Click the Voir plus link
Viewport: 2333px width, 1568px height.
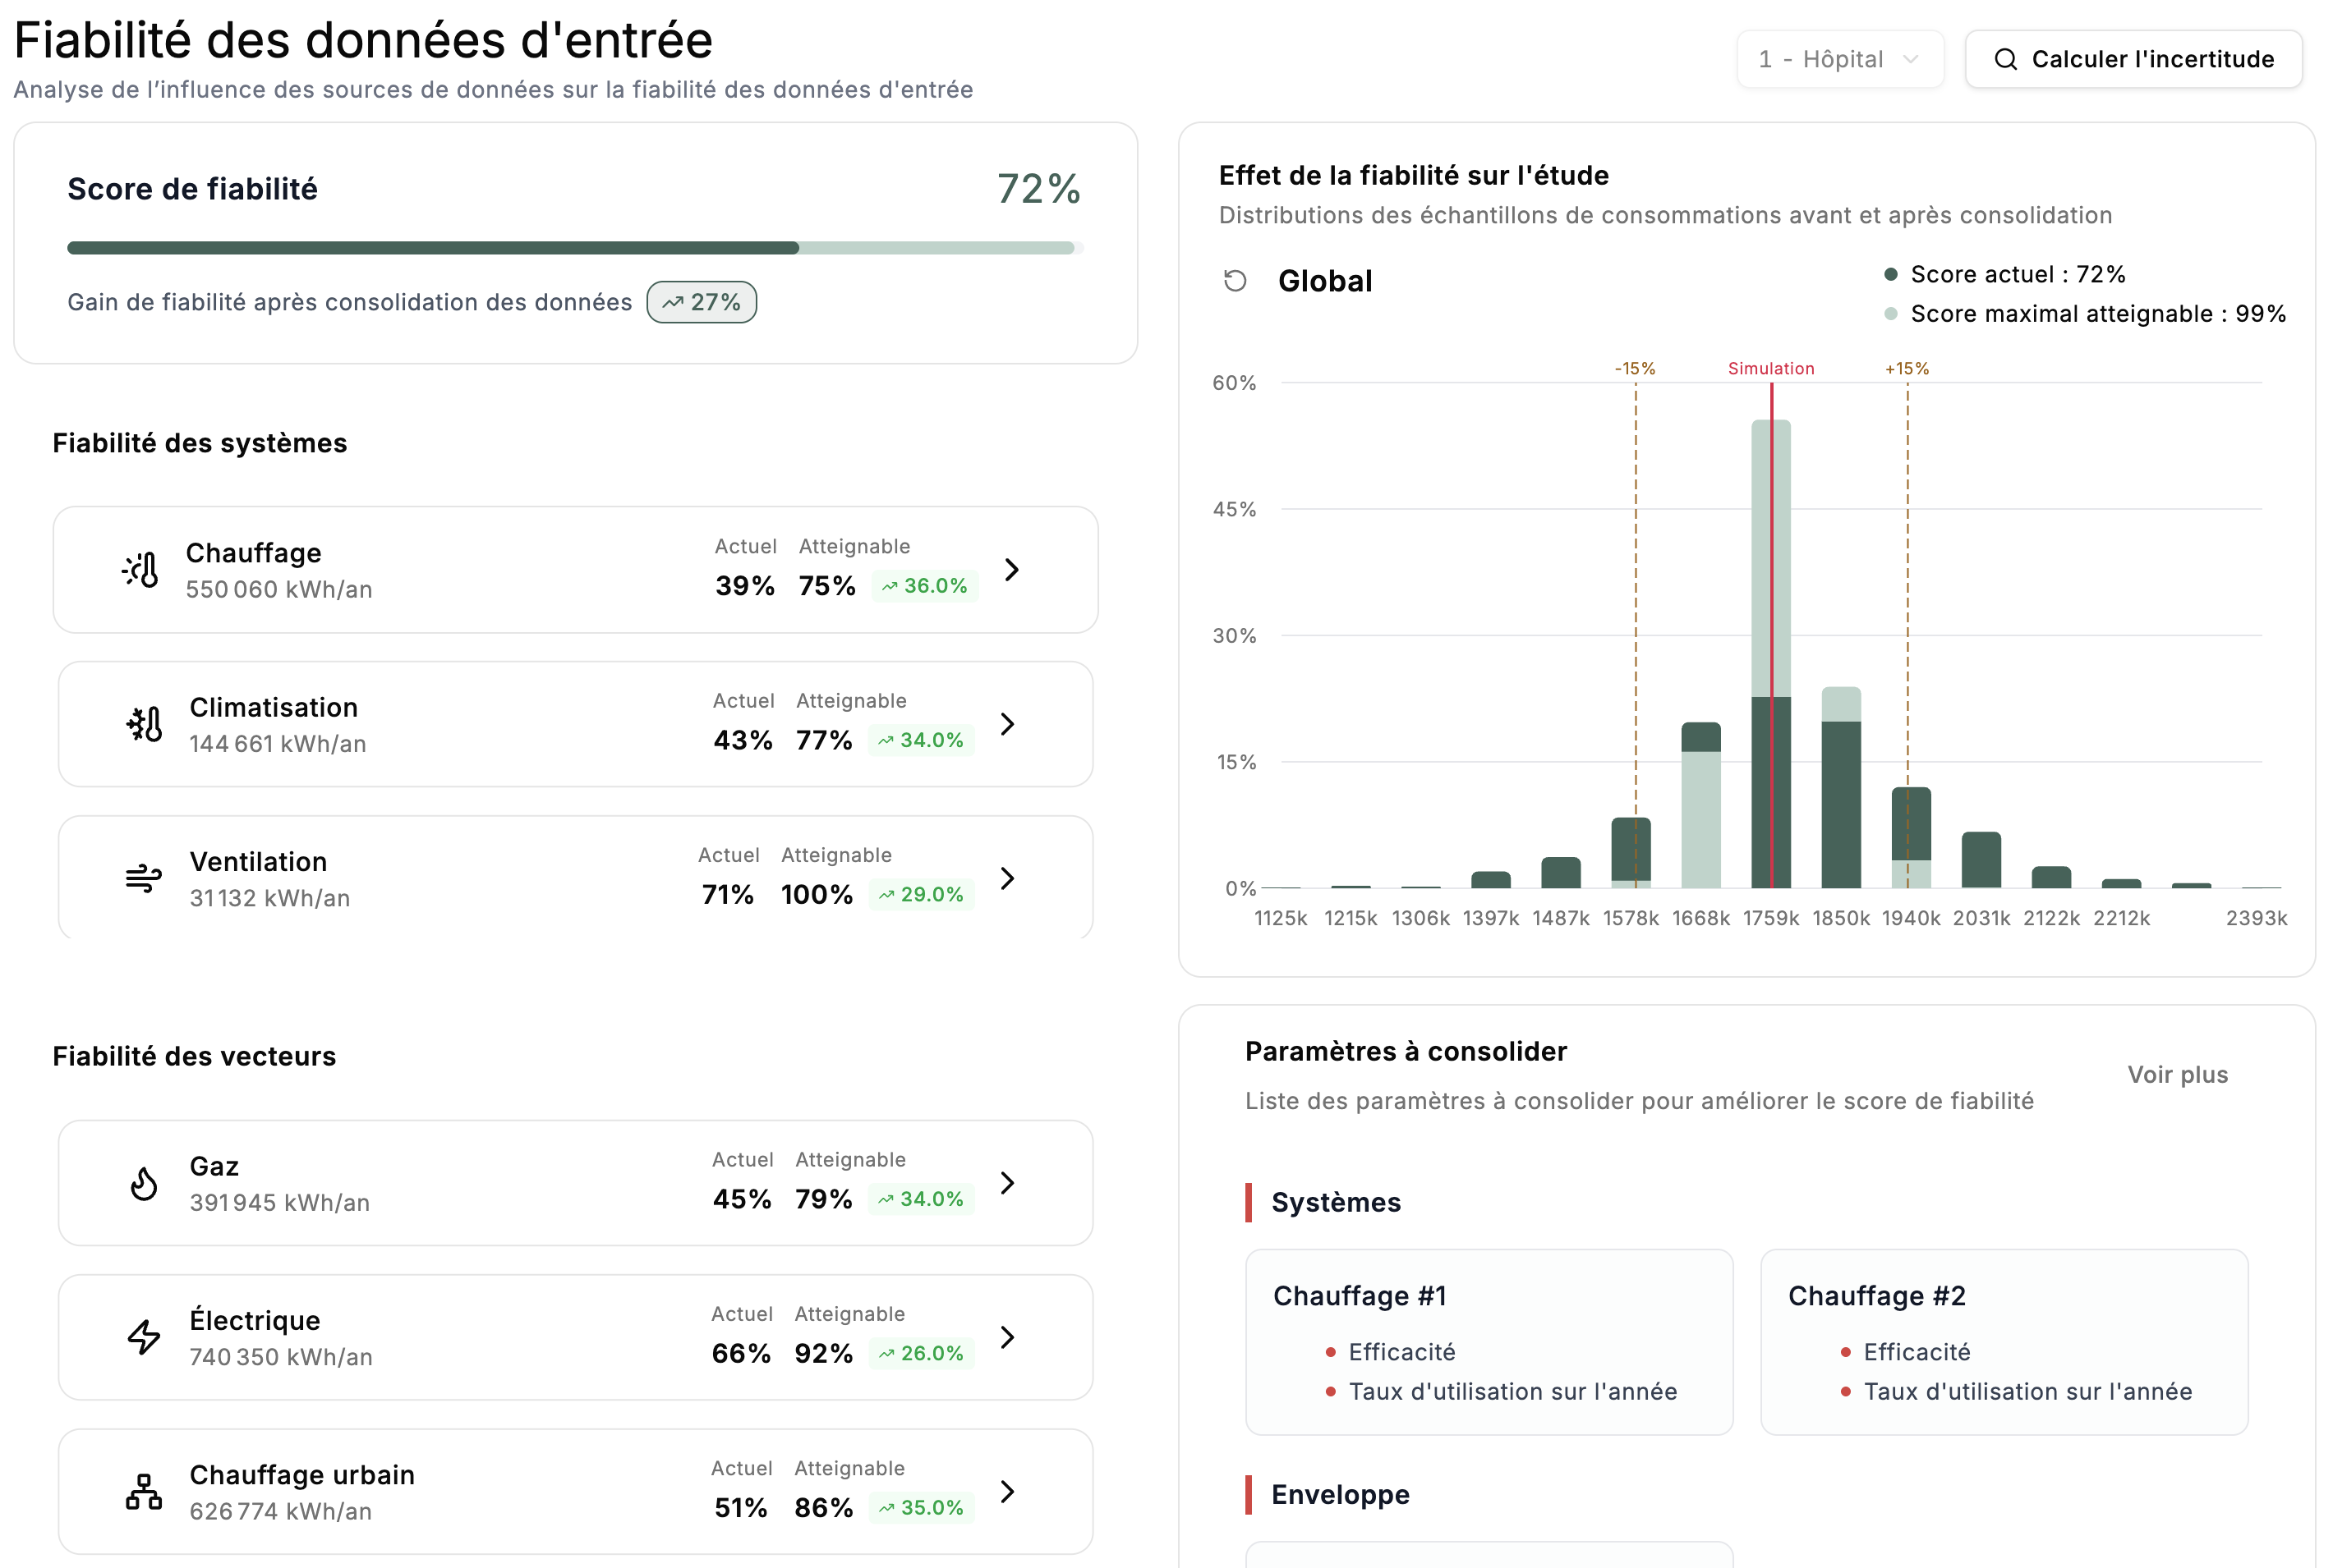2177,1074
